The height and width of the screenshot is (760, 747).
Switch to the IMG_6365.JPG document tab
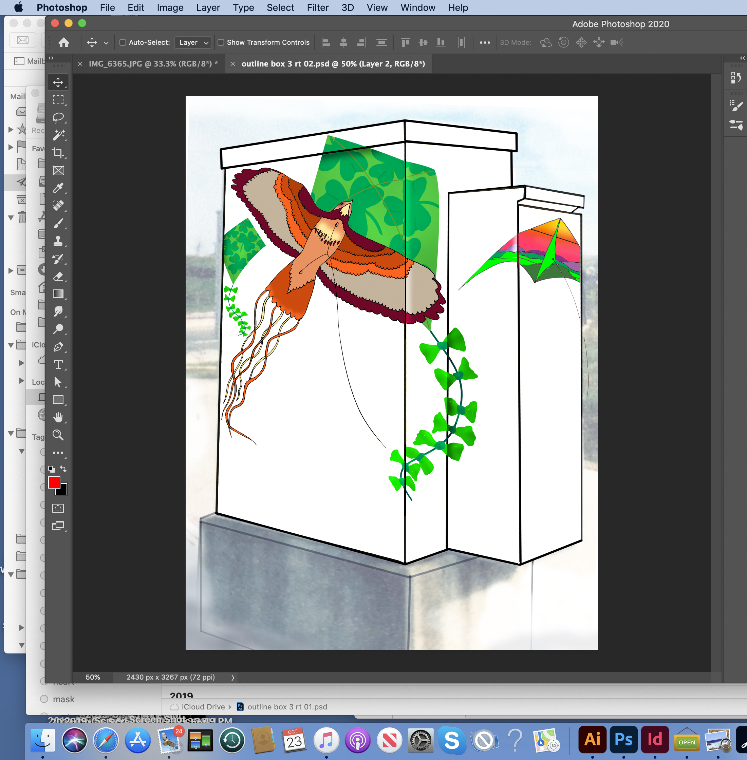(153, 63)
